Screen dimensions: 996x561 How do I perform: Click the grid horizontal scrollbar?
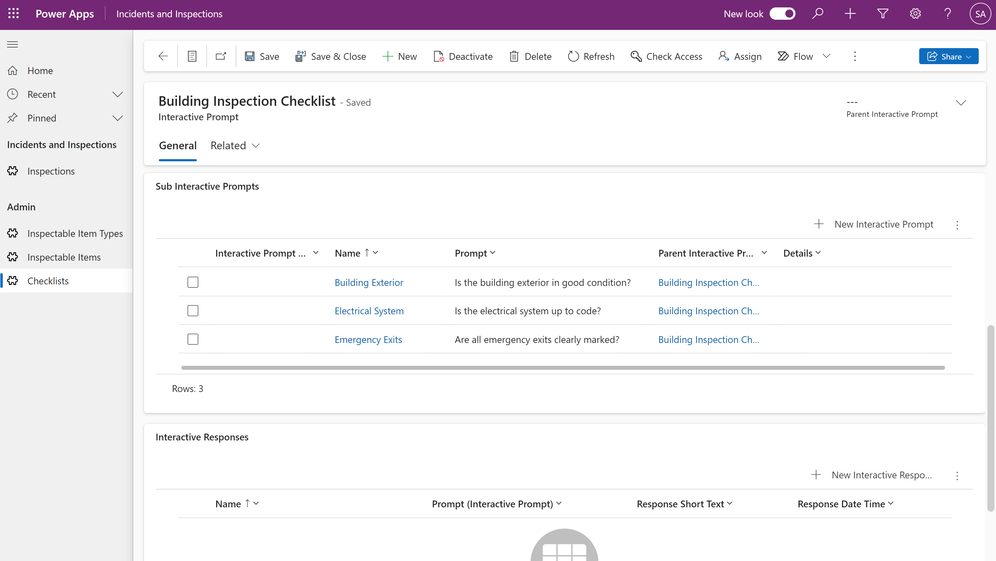click(563, 368)
